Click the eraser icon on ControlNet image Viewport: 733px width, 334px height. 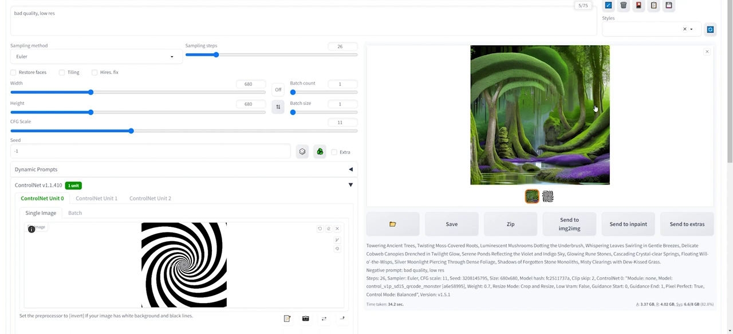coord(328,229)
